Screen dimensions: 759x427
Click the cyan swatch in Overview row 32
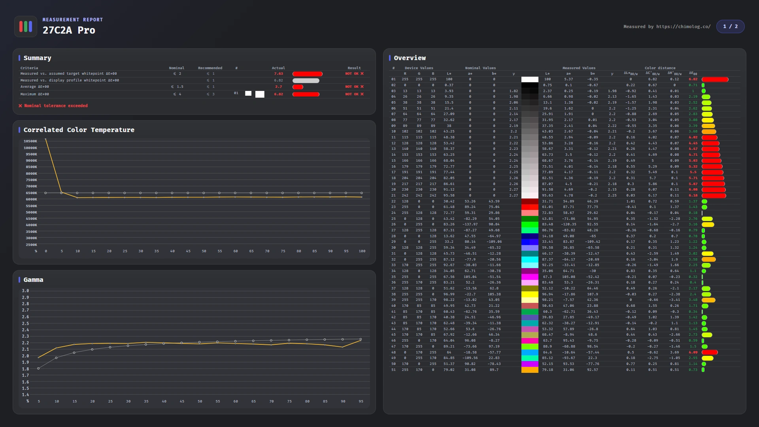tap(530, 260)
